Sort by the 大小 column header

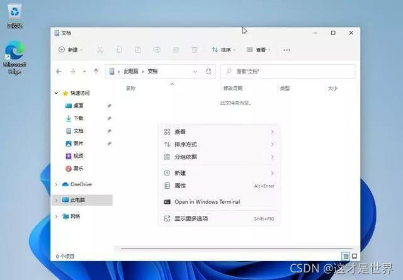332,88
